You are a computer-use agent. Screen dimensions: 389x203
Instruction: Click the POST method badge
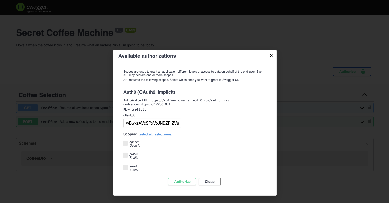(28, 122)
